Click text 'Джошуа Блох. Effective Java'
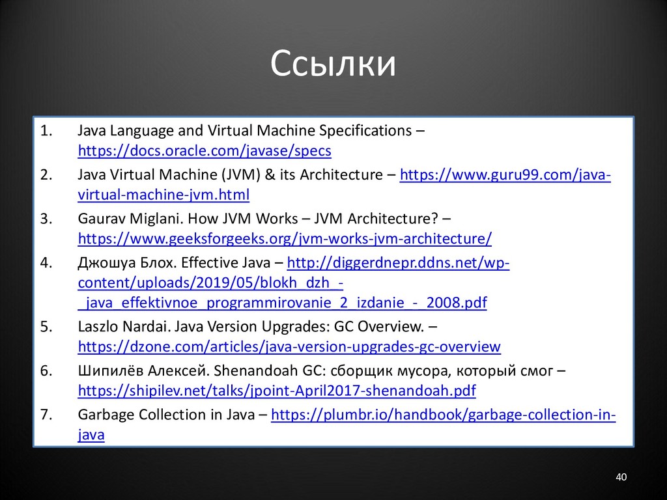The width and height of the screenshot is (667, 500). pos(174,263)
